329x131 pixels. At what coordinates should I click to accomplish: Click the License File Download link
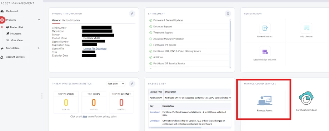pyautogui.click(x=95, y=49)
